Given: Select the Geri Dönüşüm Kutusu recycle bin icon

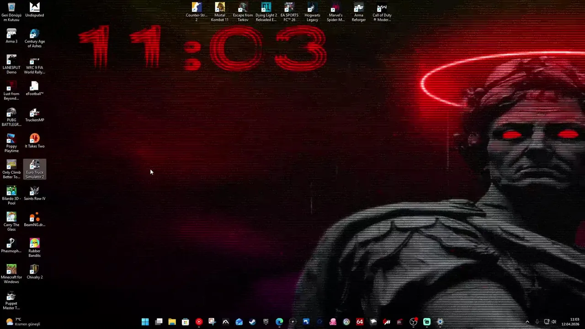Looking at the screenshot, I should pos(11,12).
